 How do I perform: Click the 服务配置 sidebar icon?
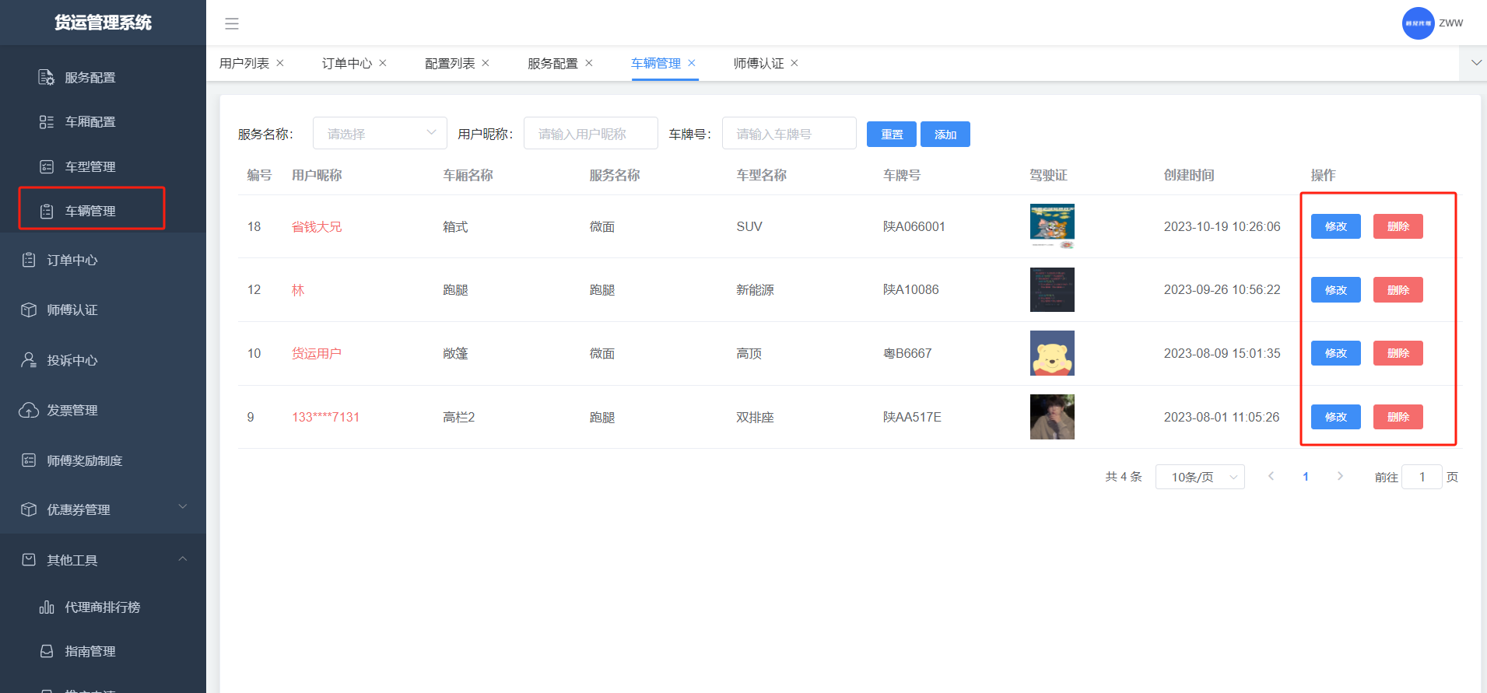coord(46,77)
